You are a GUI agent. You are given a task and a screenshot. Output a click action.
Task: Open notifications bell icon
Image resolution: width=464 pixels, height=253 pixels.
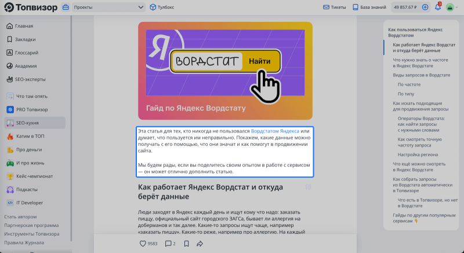438,7
